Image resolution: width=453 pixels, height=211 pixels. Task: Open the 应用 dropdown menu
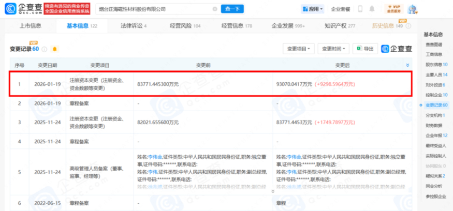pyautogui.click(x=313, y=9)
